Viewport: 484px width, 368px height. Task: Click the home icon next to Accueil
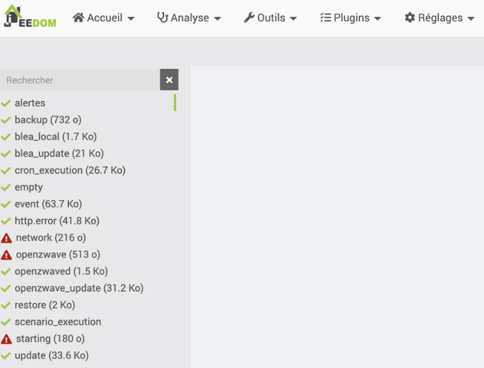point(79,18)
